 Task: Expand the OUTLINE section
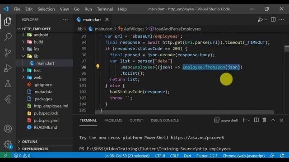(29, 142)
